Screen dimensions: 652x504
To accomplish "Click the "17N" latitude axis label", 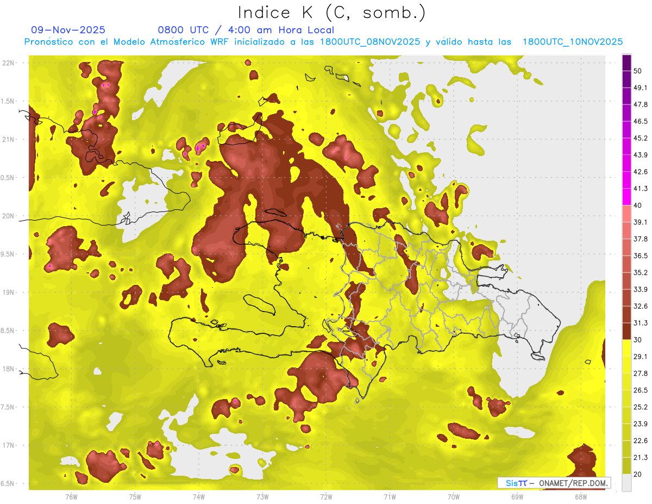I will 8,445.
